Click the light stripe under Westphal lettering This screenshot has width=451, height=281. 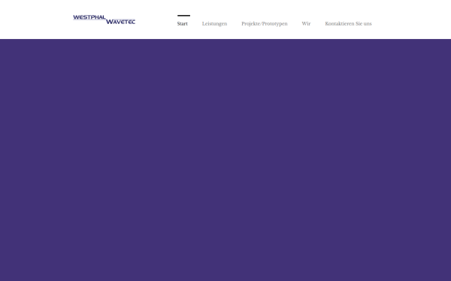[x=89, y=19]
